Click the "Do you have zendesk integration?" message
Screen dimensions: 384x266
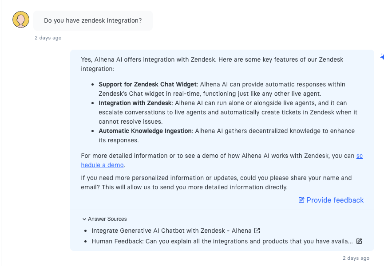pyautogui.click(x=93, y=20)
